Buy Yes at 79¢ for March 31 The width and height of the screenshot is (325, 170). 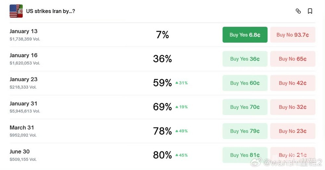pyautogui.click(x=245, y=131)
